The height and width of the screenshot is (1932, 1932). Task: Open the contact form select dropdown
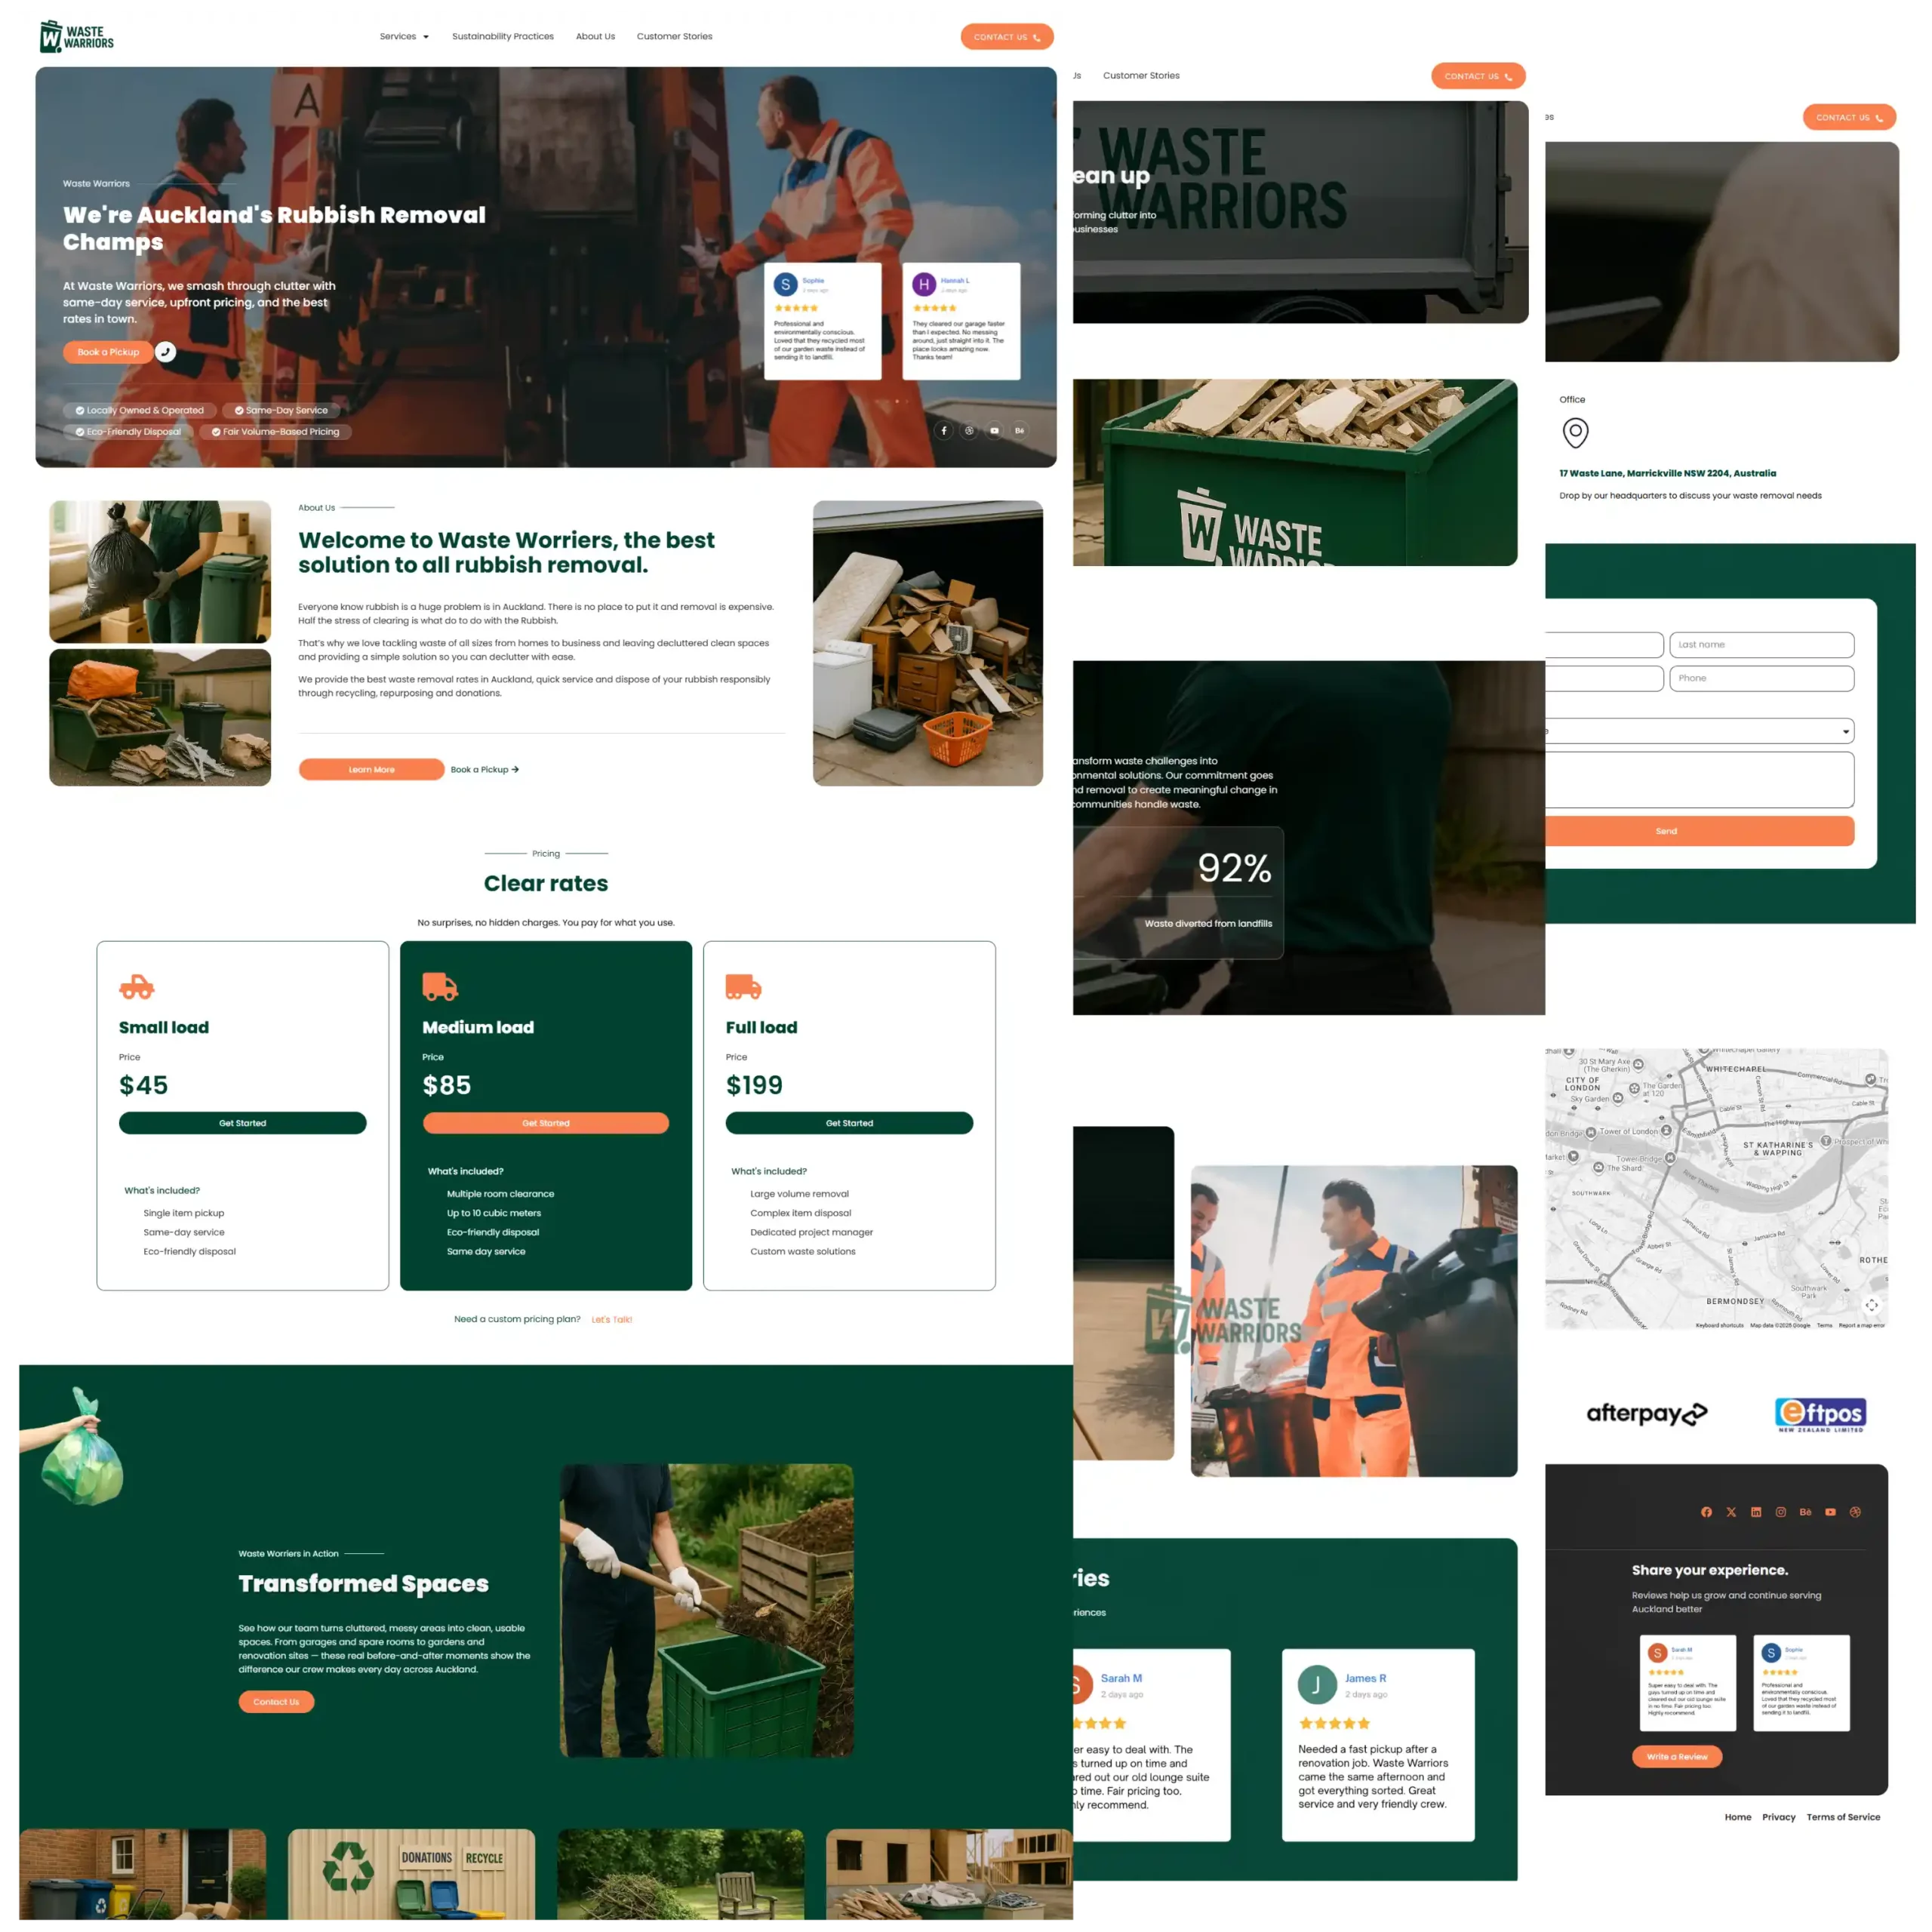1700,731
